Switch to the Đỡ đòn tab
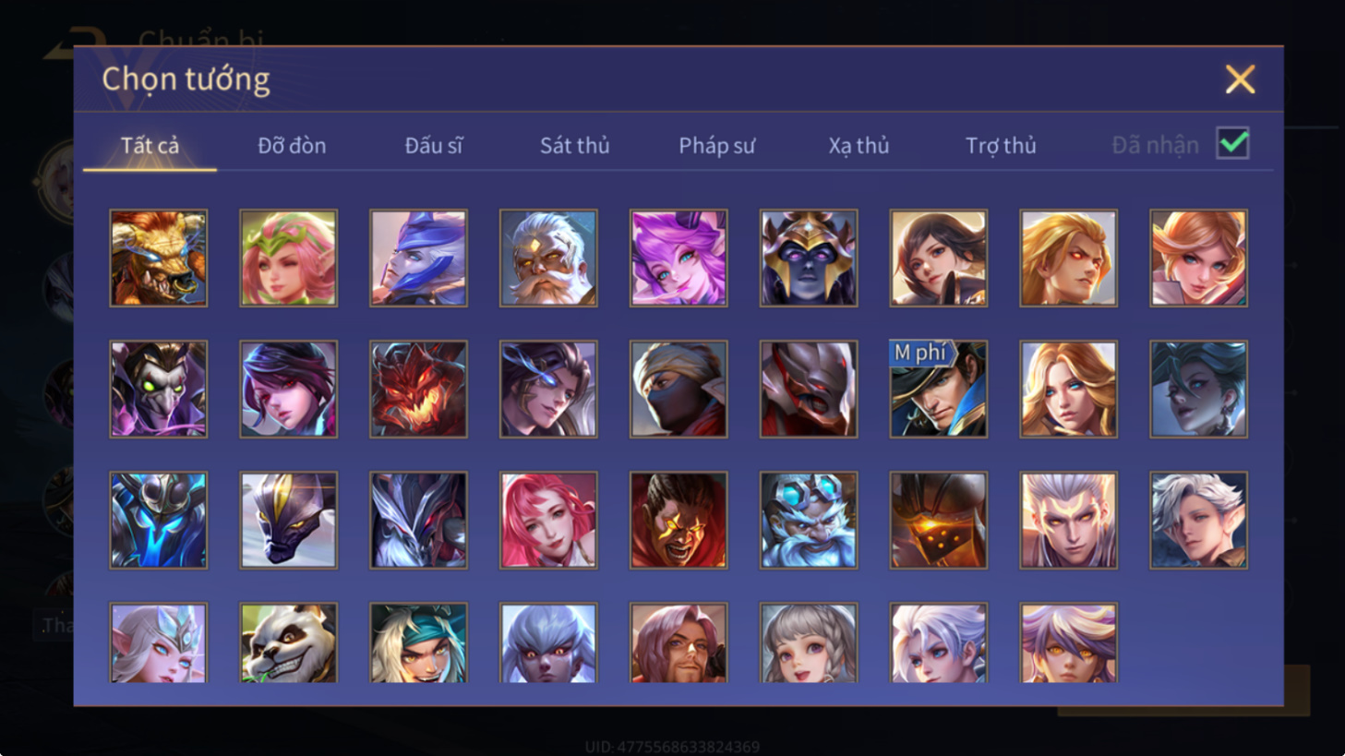The height and width of the screenshot is (756, 1345). pos(292,146)
